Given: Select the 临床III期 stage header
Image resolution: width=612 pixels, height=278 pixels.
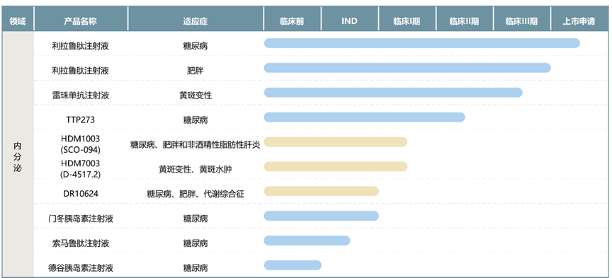Looking at the screenshot, I should tap(521, 21).
